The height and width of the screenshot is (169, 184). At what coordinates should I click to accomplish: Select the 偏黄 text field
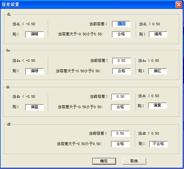(157, 106)
